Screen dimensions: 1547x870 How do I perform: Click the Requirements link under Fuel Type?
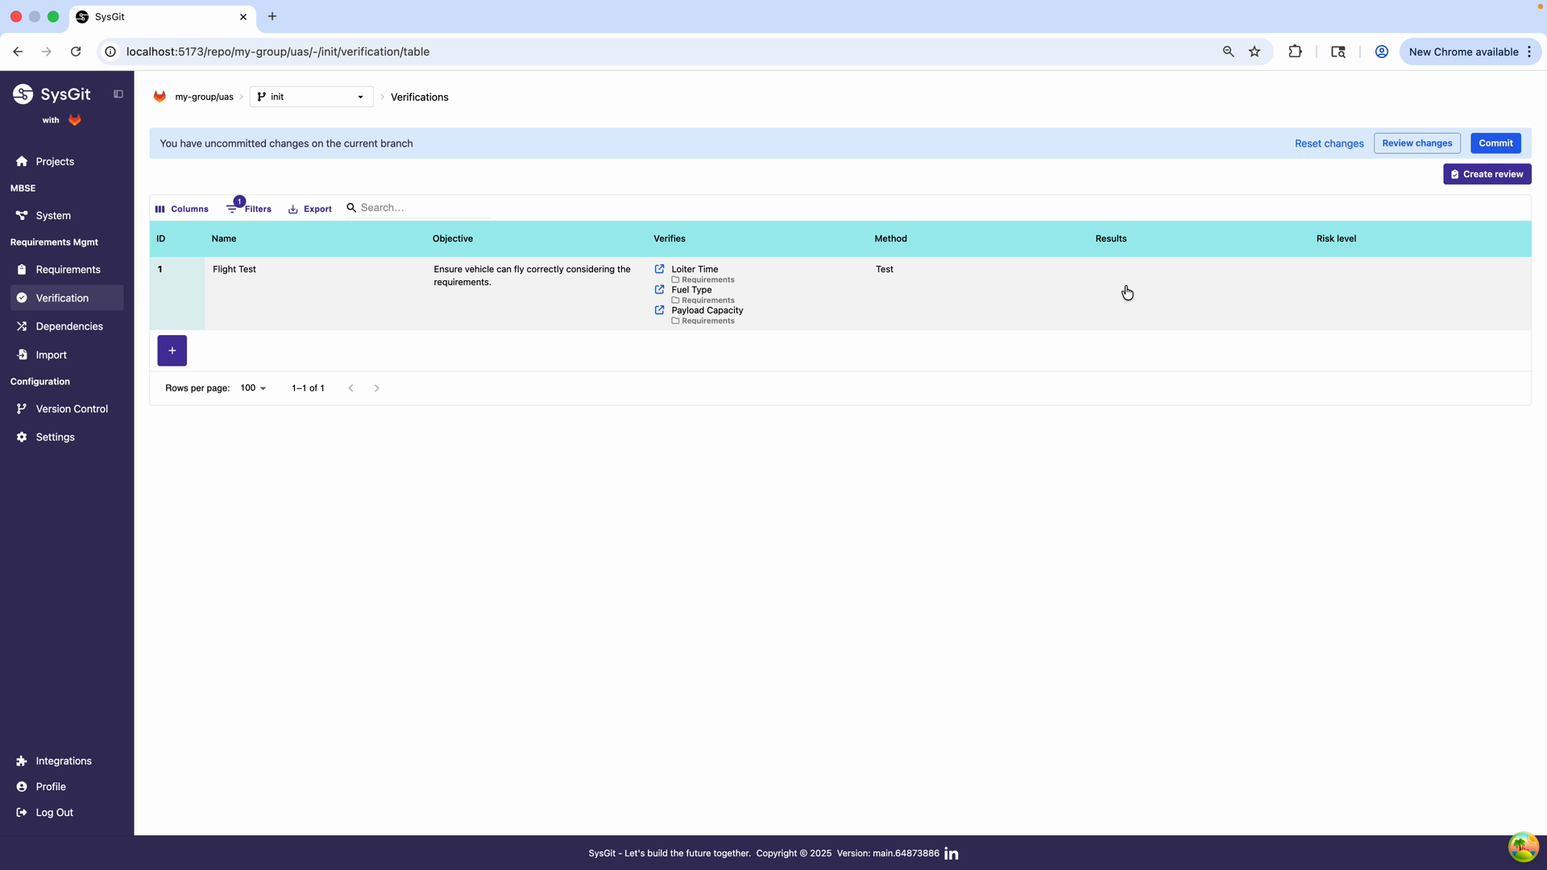tap(707, 300)
